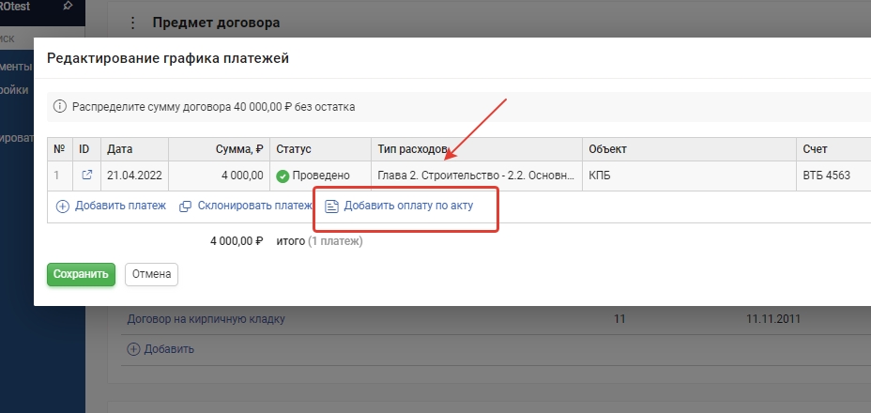The height and width of the screenshot is (413, 871).
Task: Click the plus icon beside Добавить платеж
Action: point(63,206)
